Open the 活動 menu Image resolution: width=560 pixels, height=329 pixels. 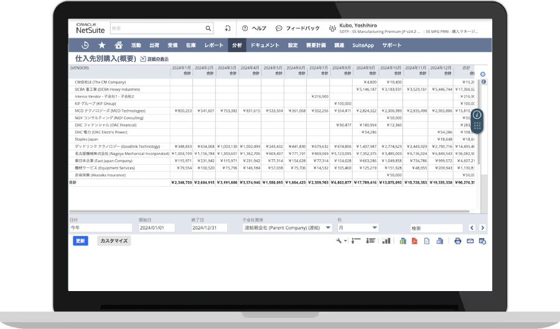[136, 45]
